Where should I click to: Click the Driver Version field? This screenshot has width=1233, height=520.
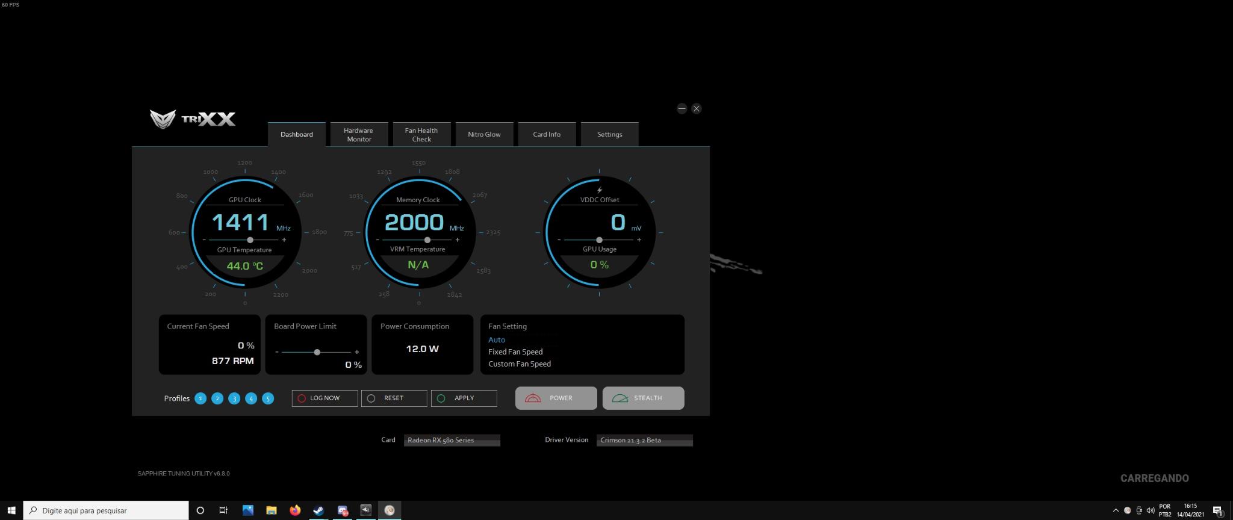[x=645, y=441]
